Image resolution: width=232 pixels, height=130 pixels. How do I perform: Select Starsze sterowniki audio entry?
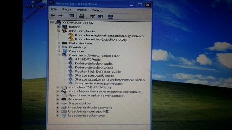94,75
